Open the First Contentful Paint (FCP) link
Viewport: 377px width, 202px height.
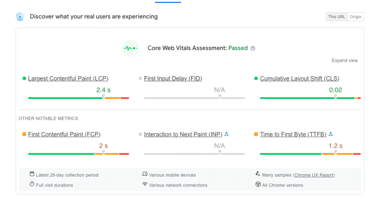pos(64,134)
